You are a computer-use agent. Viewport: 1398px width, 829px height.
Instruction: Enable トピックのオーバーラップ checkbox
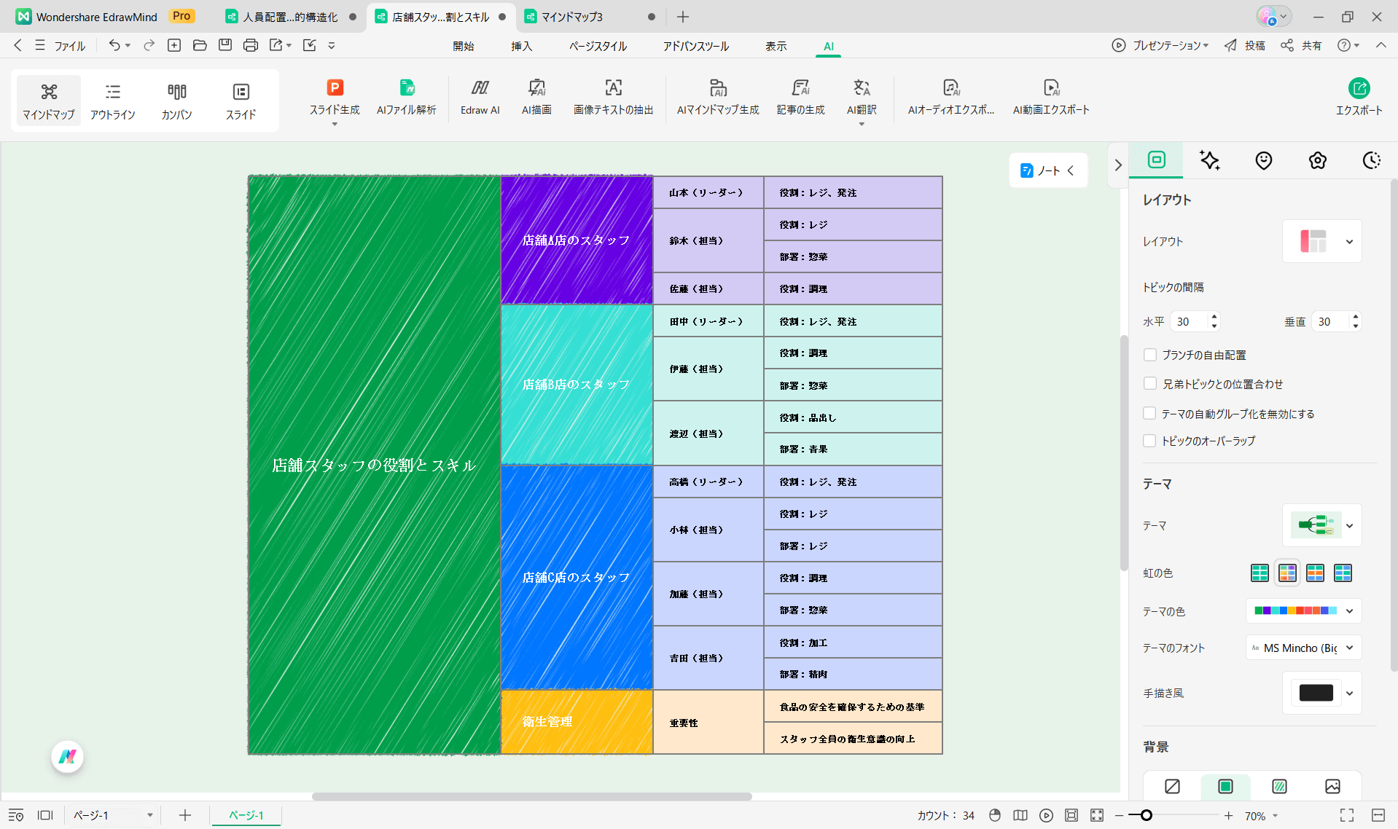pyautogui.click(x=1150, y=441)
